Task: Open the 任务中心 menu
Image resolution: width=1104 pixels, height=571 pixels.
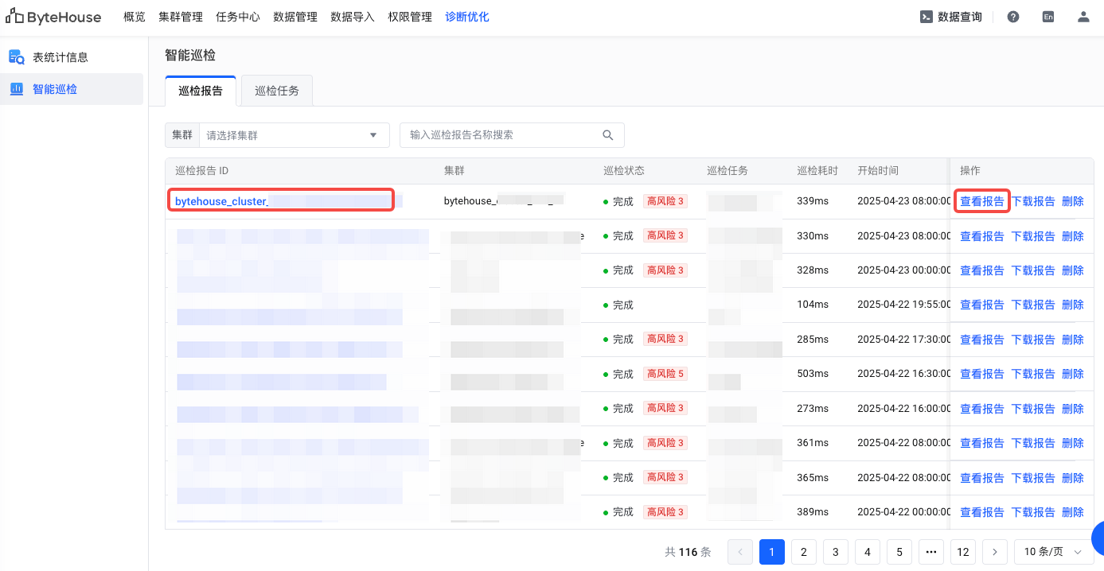Action: click(x=238, y=17)
